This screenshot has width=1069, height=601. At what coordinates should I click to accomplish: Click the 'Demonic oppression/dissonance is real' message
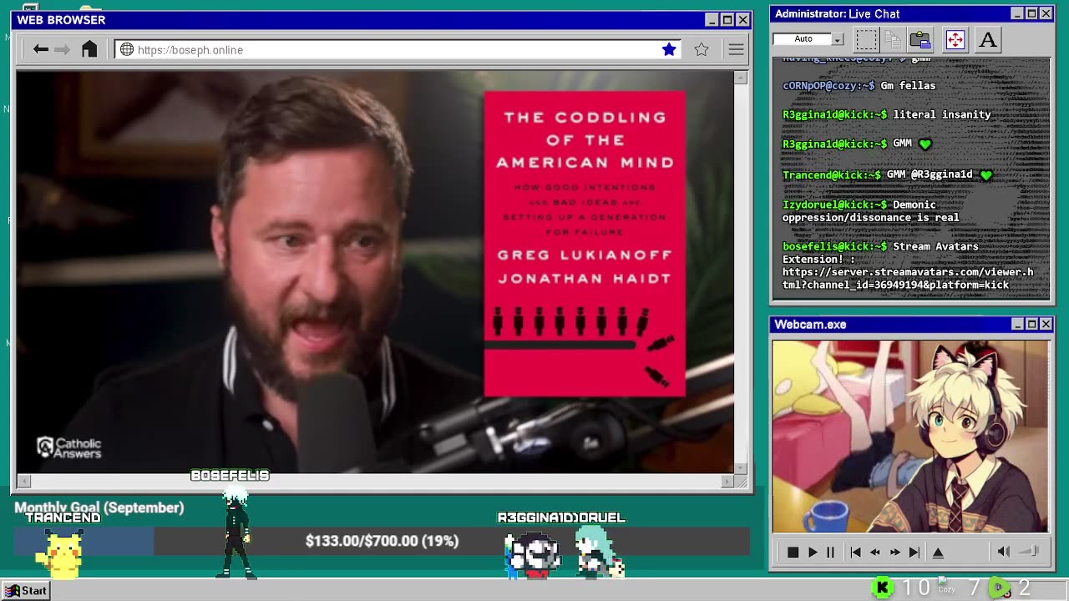coord(871,211)
